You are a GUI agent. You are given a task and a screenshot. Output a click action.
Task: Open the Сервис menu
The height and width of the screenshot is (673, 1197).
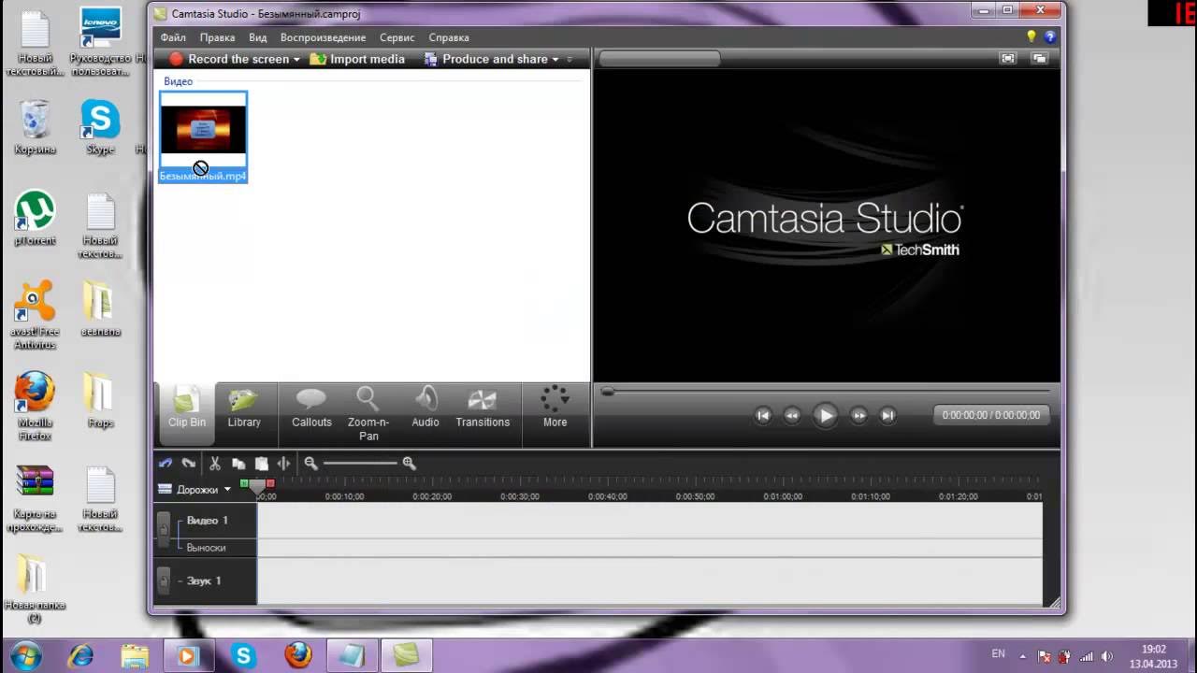tap(397, 37)
